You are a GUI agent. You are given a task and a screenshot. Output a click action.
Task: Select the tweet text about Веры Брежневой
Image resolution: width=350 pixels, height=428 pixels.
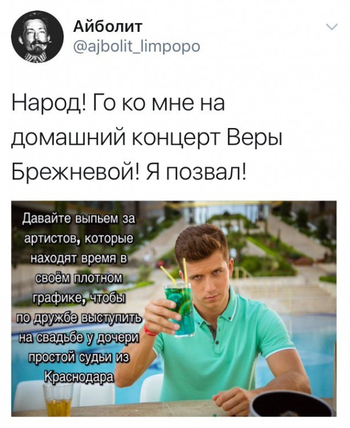(x=147, y=140)
